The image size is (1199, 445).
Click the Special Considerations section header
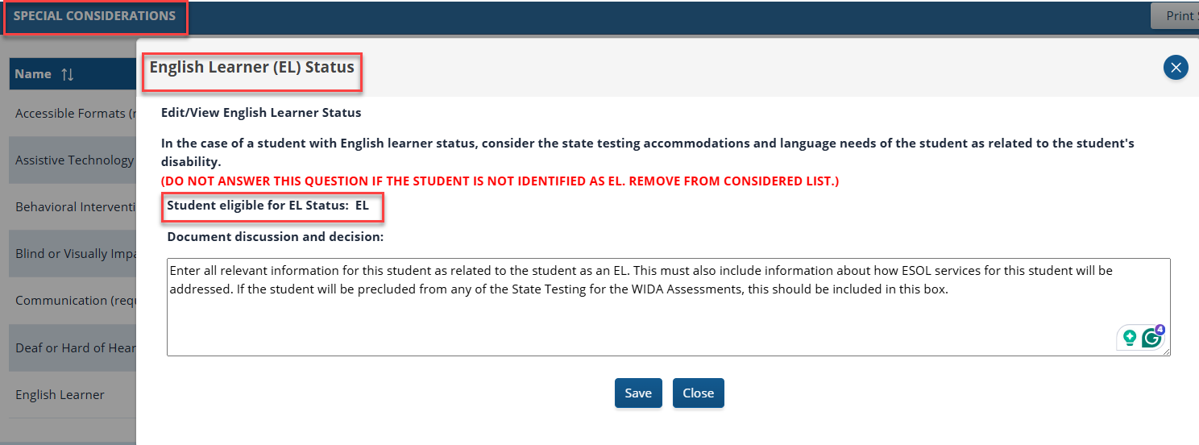click(x=94, y=16)
